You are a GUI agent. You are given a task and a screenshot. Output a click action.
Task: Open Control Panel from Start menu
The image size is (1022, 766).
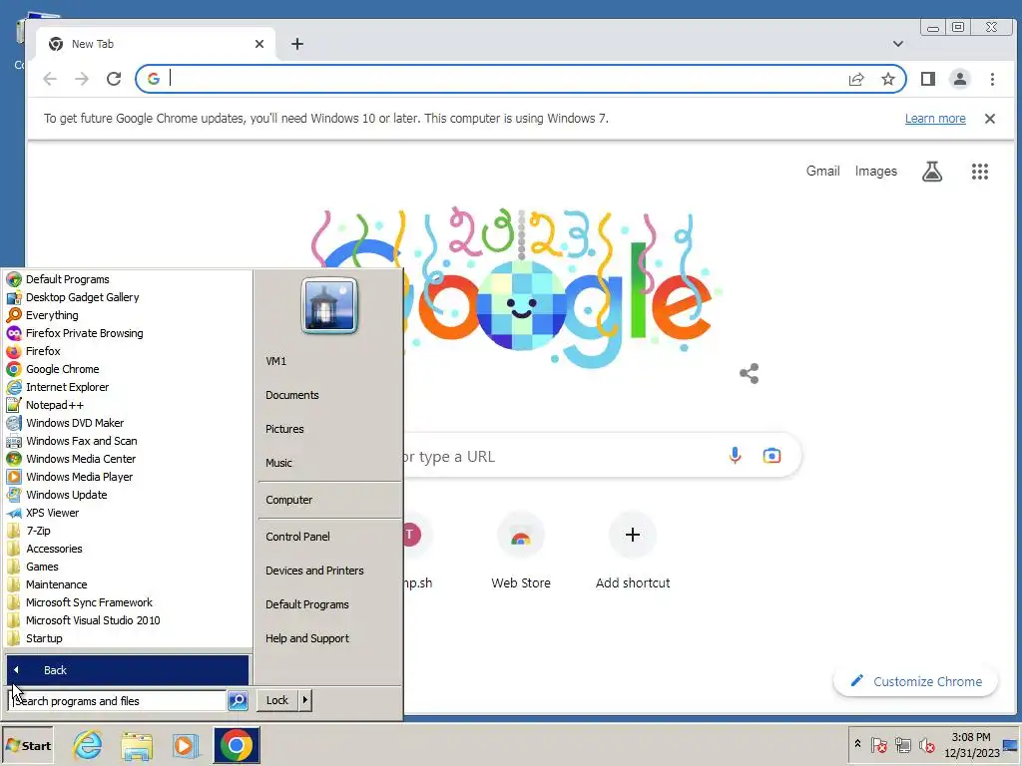point(297,537)
